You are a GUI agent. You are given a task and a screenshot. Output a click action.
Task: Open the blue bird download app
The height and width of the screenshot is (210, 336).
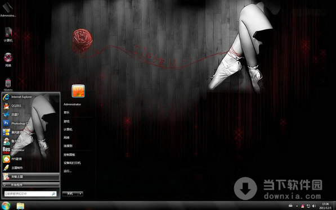31,115
